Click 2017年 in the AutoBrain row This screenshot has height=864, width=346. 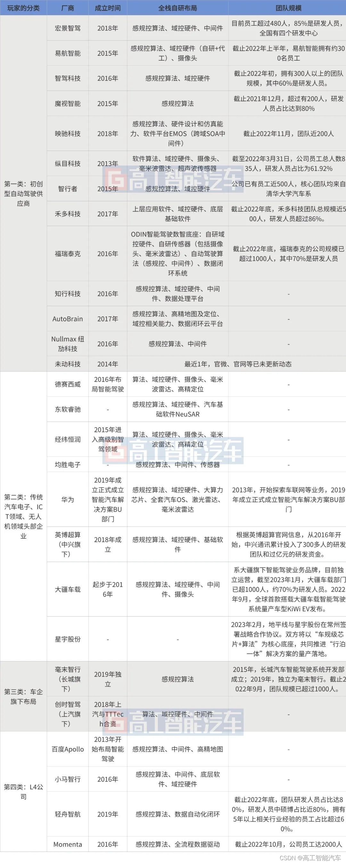coord(108,319)
